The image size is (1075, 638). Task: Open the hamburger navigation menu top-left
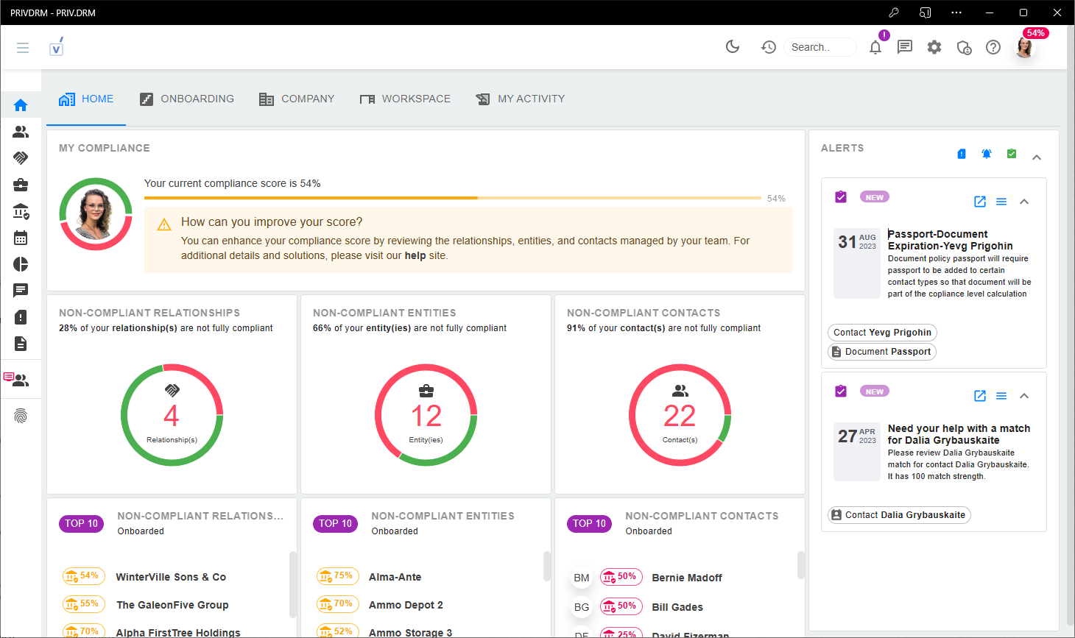tap(22, 47)
